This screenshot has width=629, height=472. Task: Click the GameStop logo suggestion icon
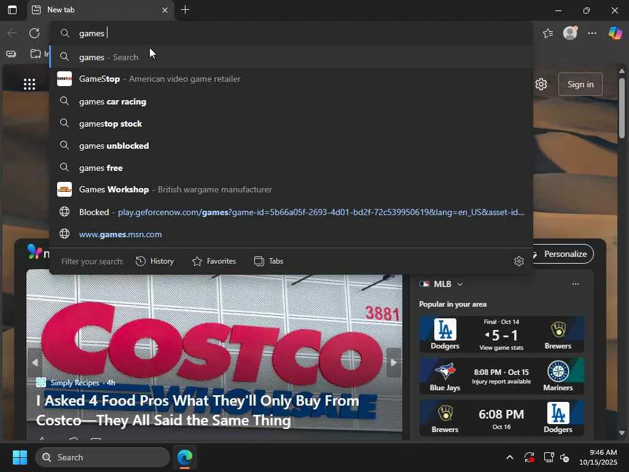click(64, 79)
